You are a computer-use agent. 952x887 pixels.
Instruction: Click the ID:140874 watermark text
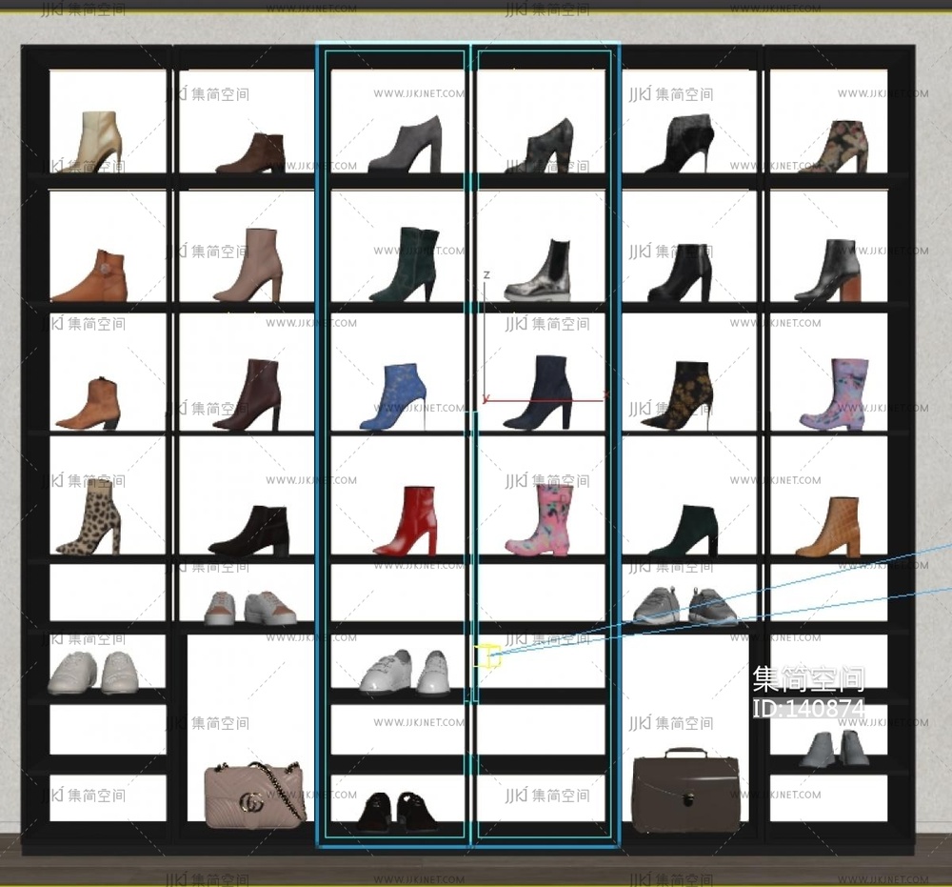pyautogui.click(x=808, y=709)
